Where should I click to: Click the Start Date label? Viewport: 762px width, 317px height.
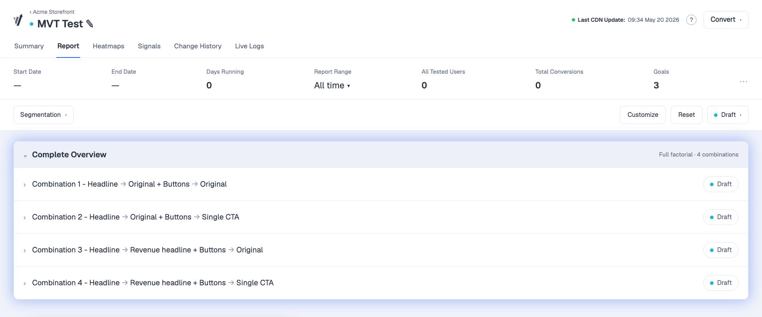coord(27,72)
